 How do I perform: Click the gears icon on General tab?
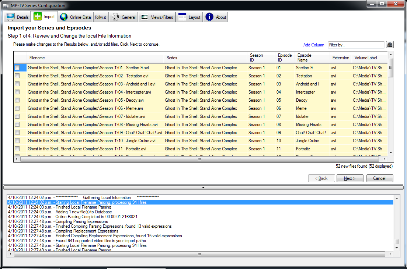(115, 17)
